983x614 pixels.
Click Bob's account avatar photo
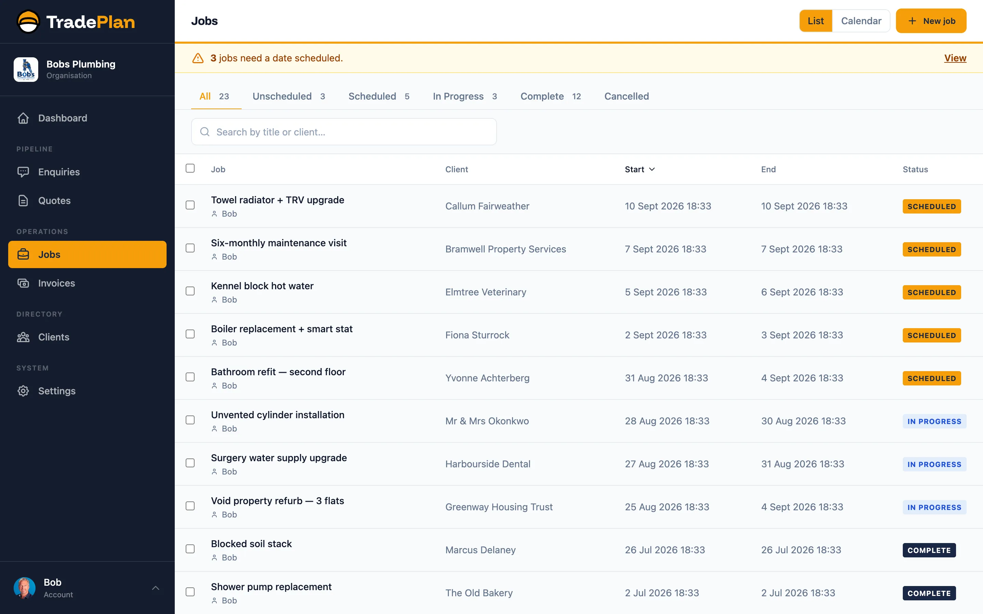click(x=24, y=588)
